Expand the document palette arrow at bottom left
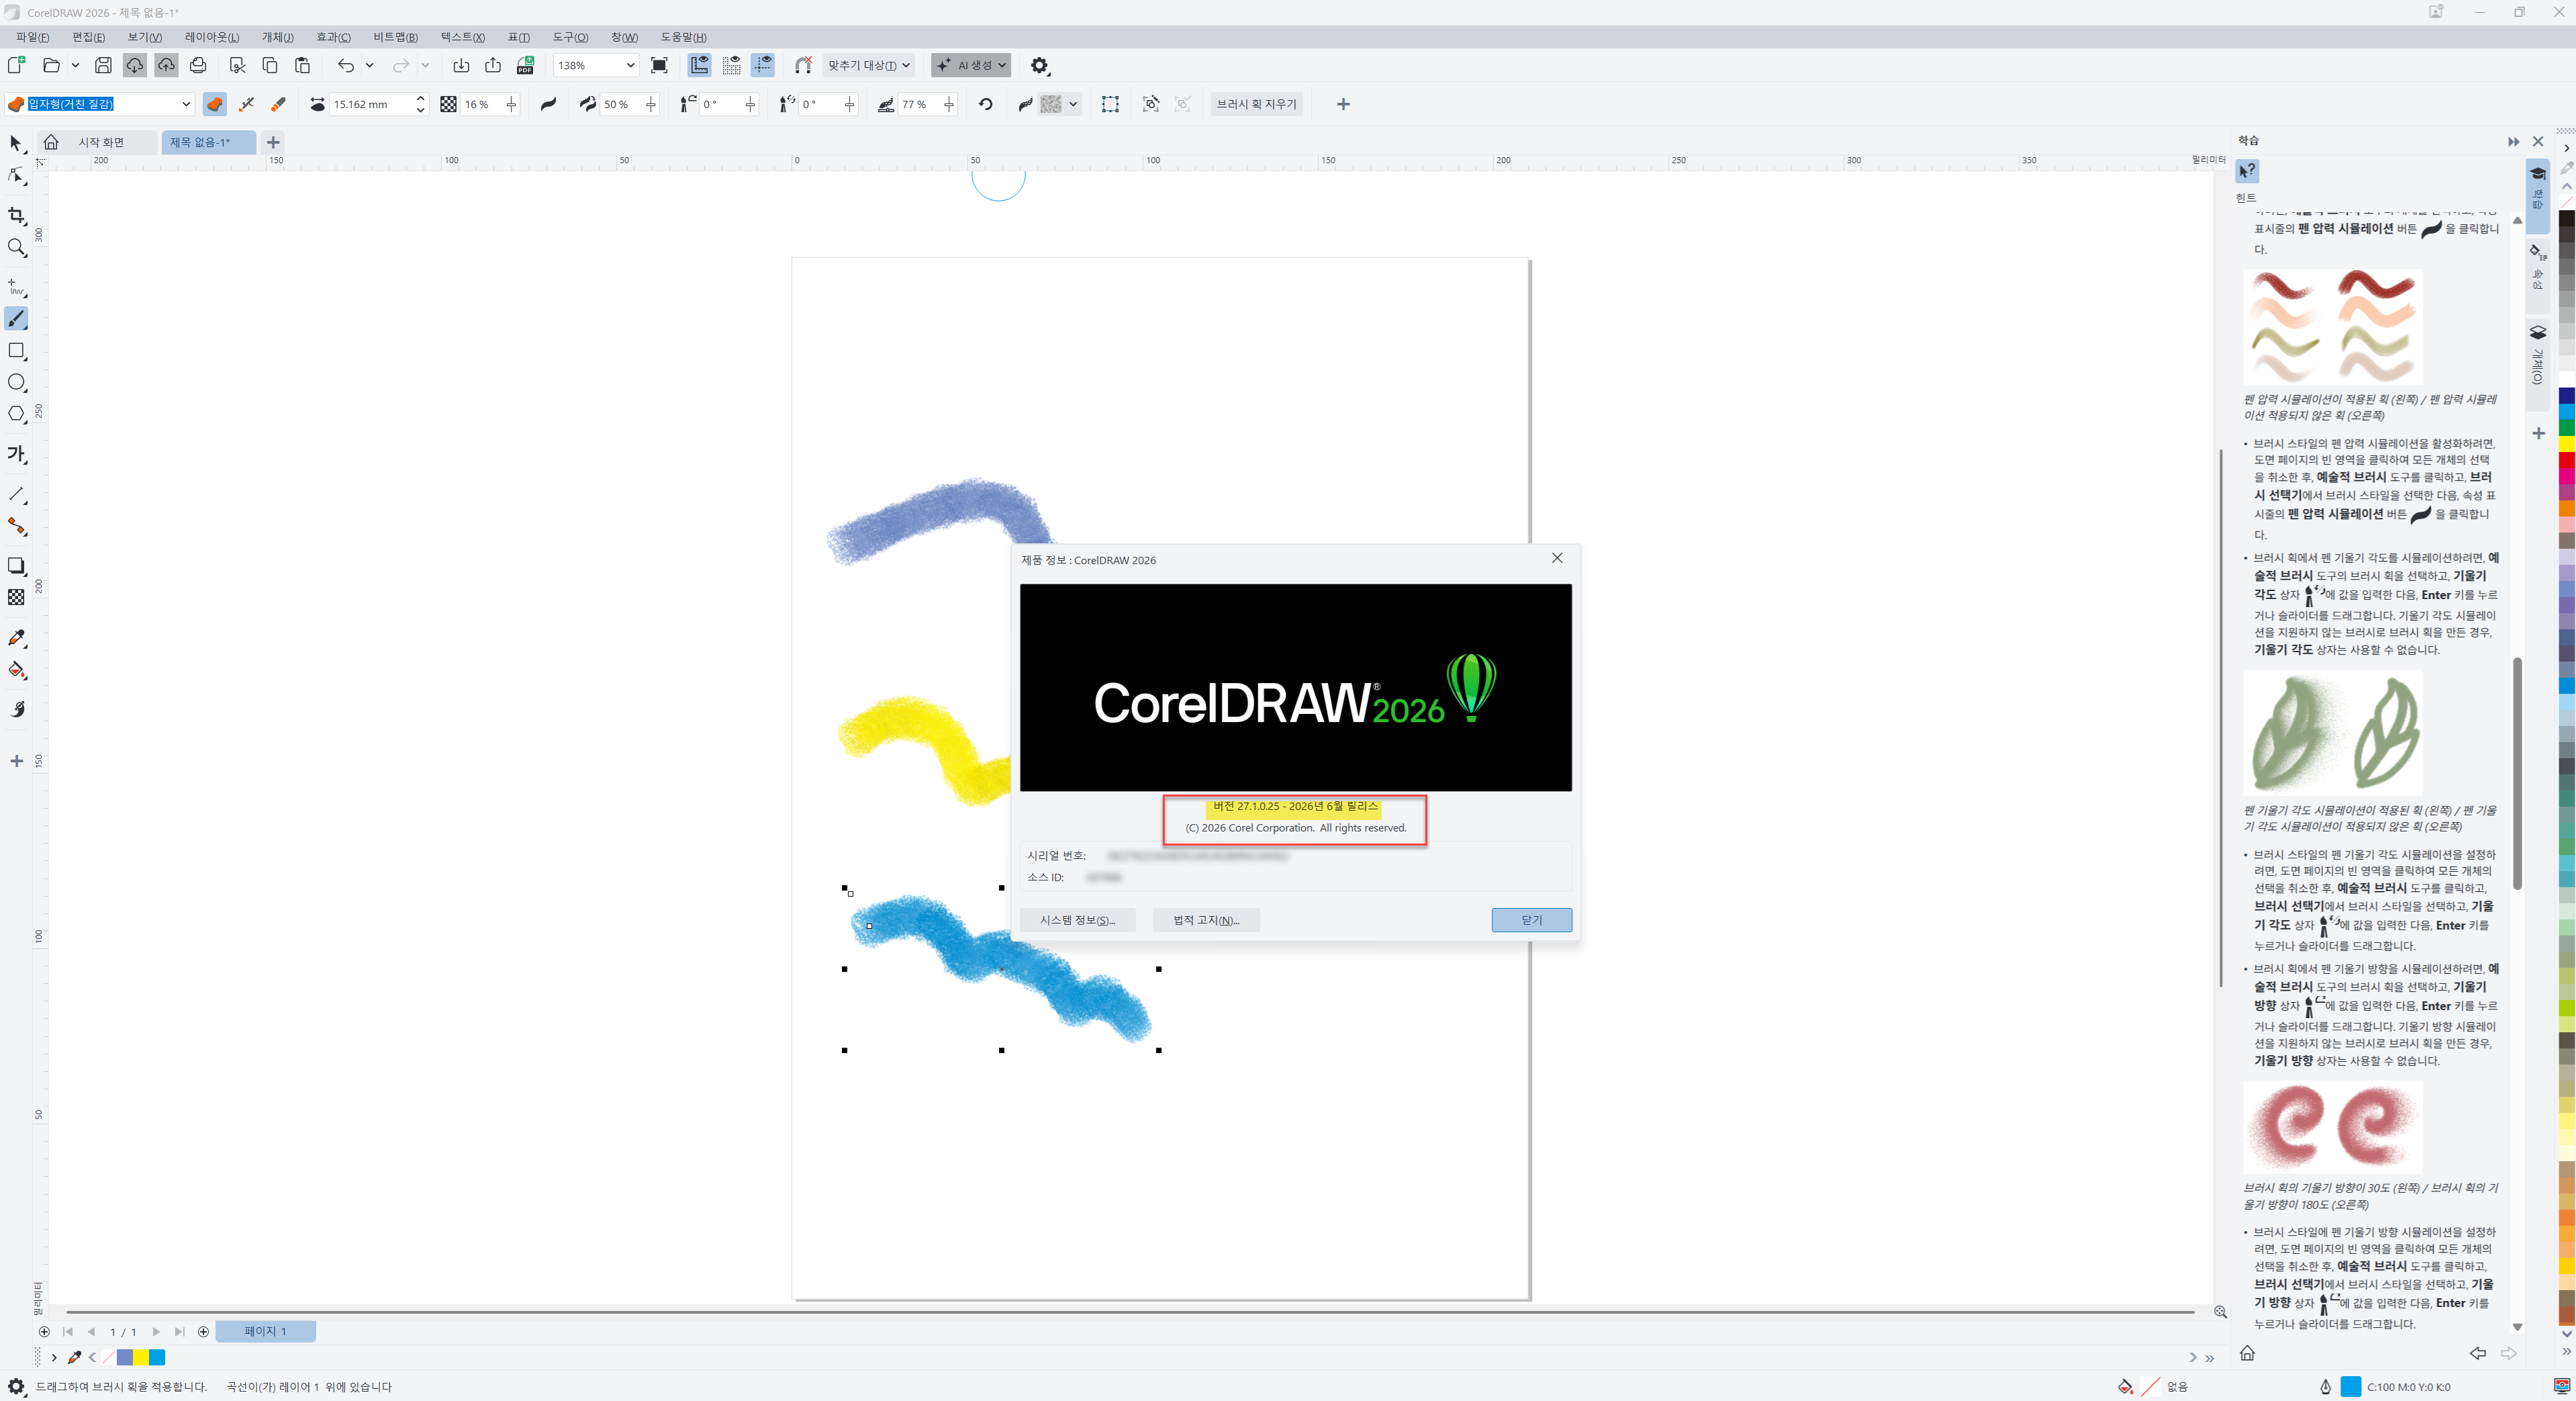 (54, 1357)
